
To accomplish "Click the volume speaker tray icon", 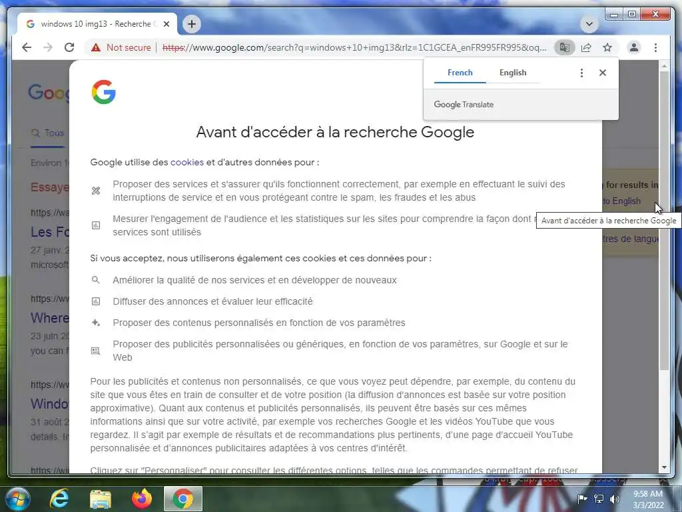I will (x=615, y=499).
